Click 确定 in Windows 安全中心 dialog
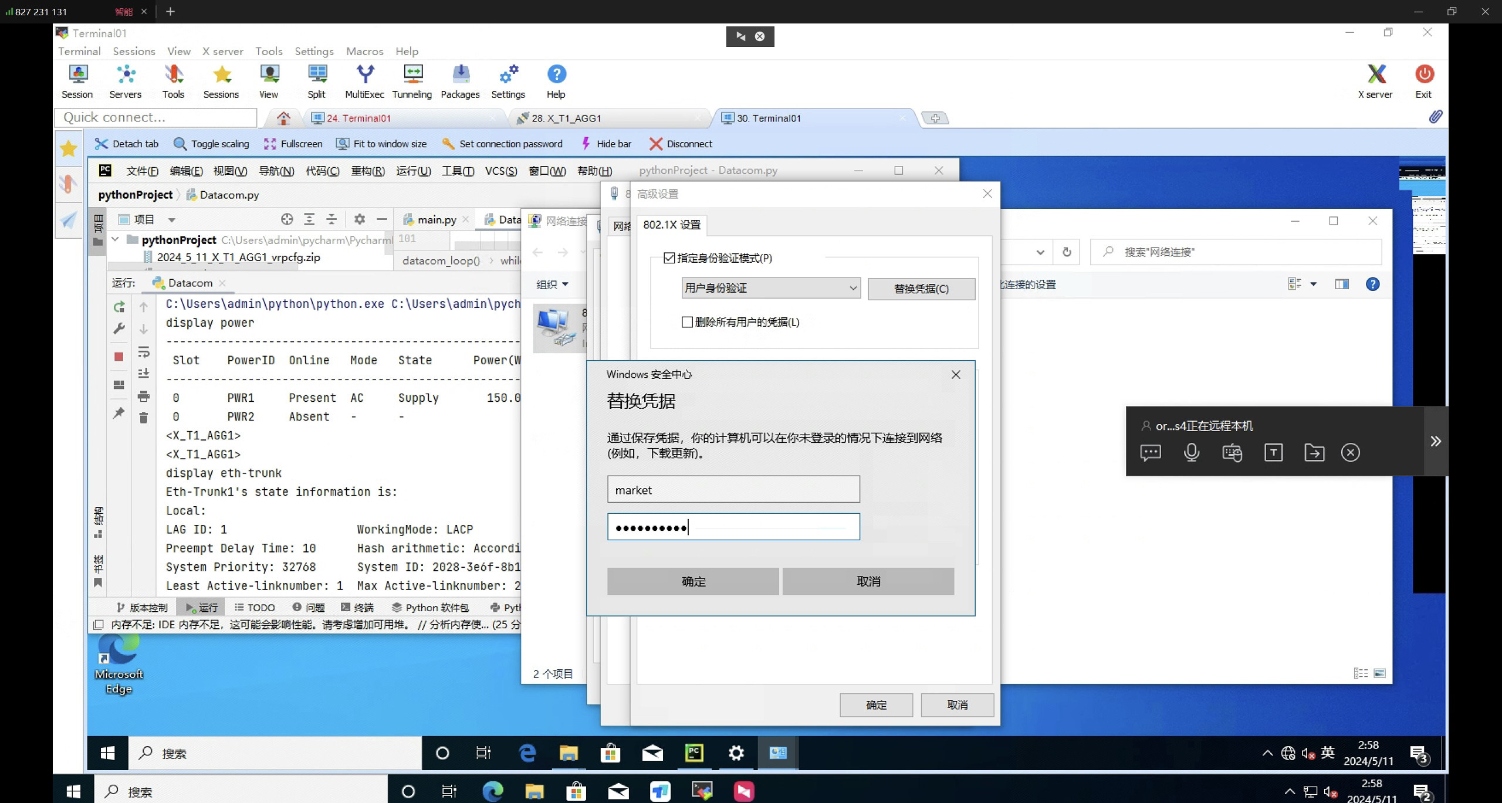 [693, 581]
